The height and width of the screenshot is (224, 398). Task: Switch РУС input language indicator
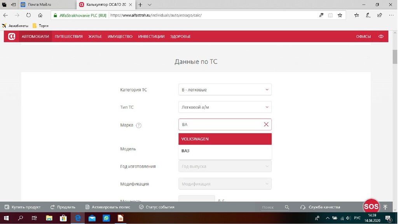[x=357, y=218]
